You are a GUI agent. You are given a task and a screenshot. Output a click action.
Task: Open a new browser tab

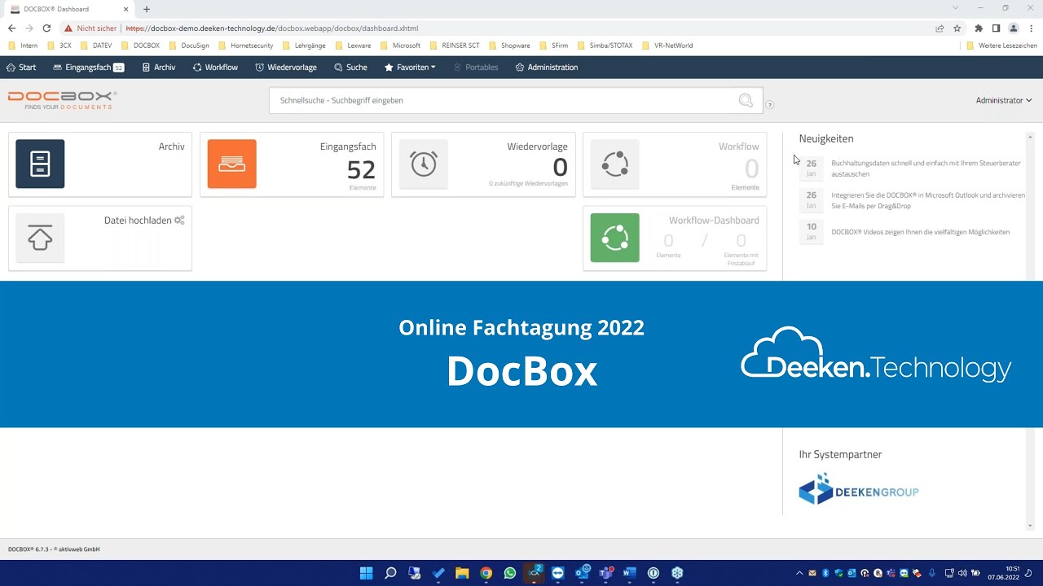pos(147,9)
